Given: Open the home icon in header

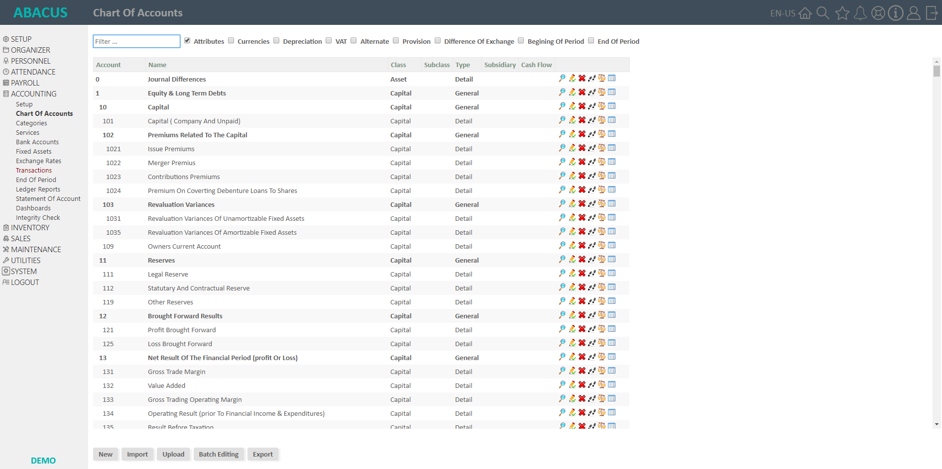Looking at the screenshot, I should (805, 13).
